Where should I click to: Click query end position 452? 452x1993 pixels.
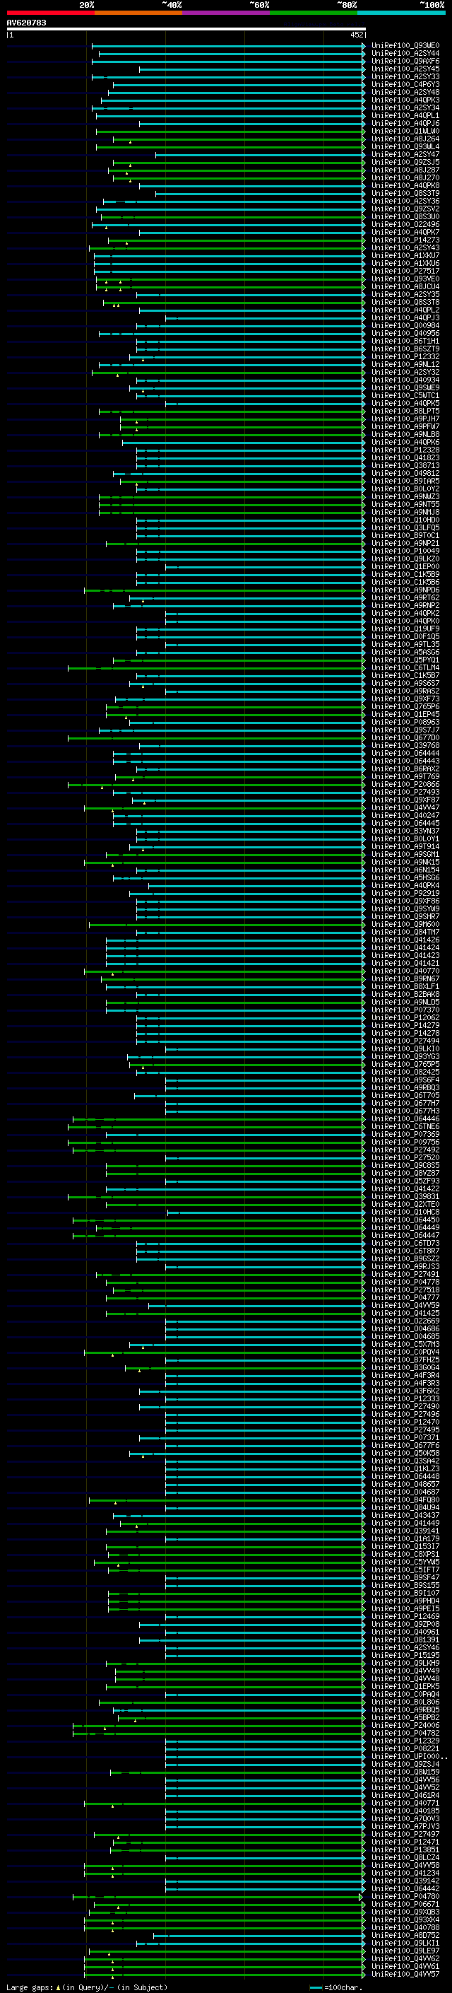356,35
